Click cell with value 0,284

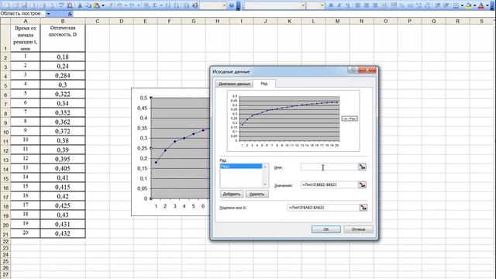click(x=63, y=76)
